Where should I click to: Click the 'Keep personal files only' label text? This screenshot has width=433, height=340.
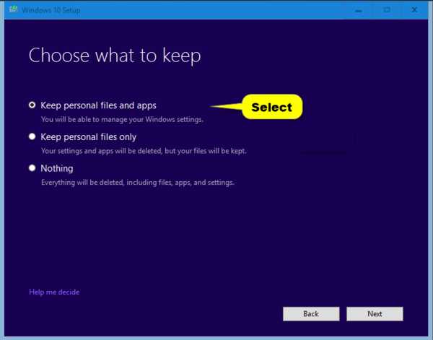click(88, 137)
